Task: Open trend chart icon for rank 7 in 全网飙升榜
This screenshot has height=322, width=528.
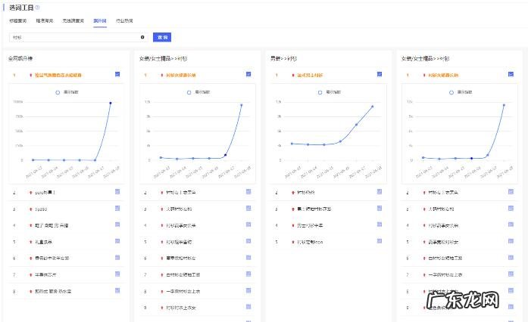Action: coord(117,274)
